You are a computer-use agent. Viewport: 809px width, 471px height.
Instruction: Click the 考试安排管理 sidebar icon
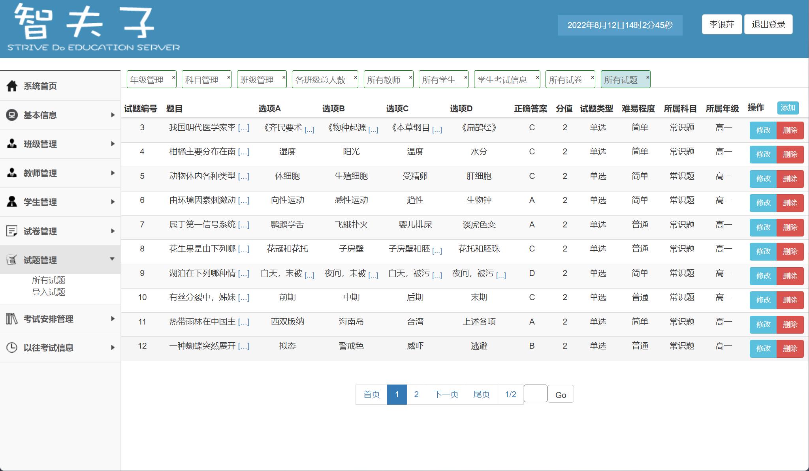tap(11, 319)
